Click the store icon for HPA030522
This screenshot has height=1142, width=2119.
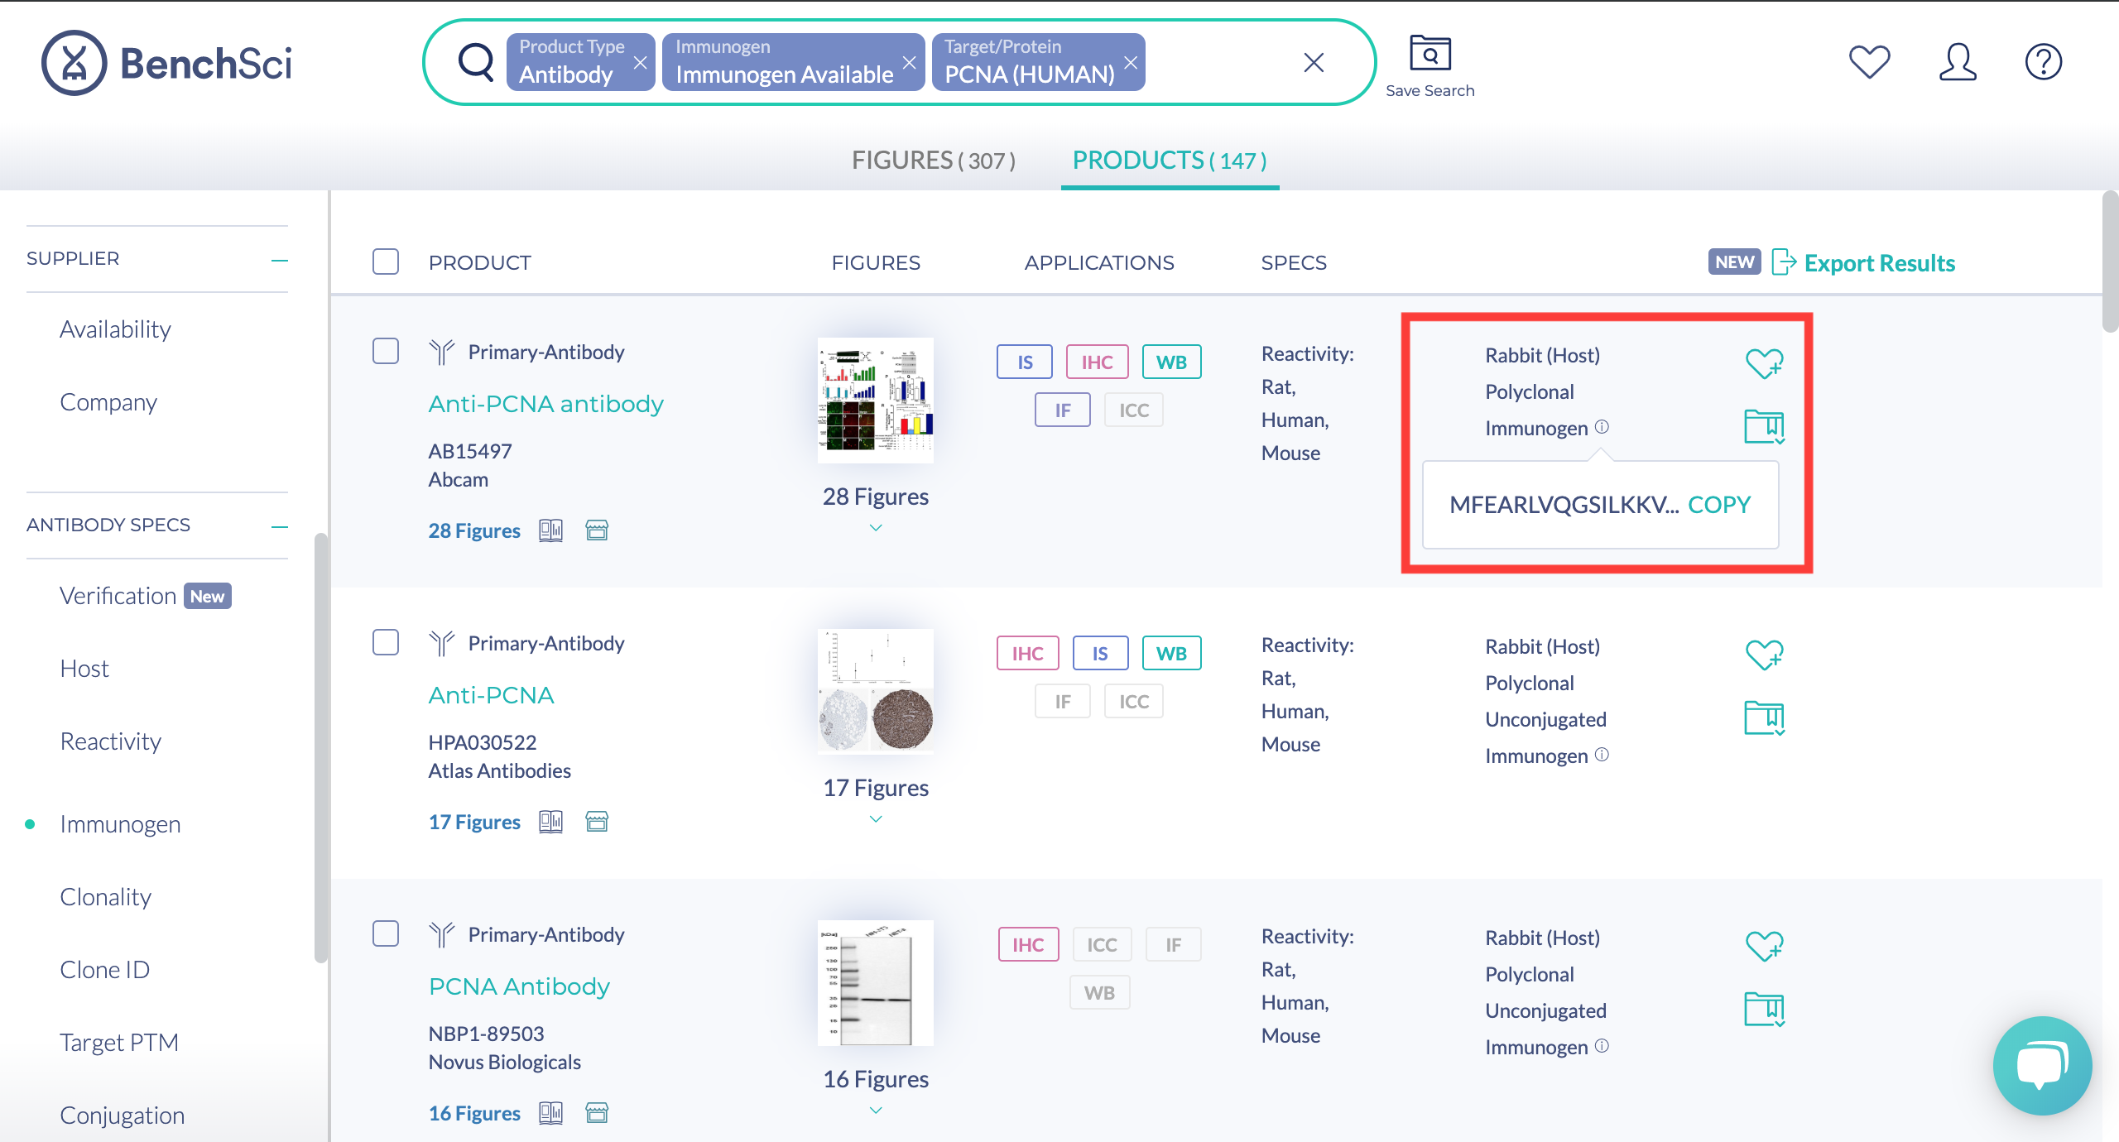tap(597, 822)
